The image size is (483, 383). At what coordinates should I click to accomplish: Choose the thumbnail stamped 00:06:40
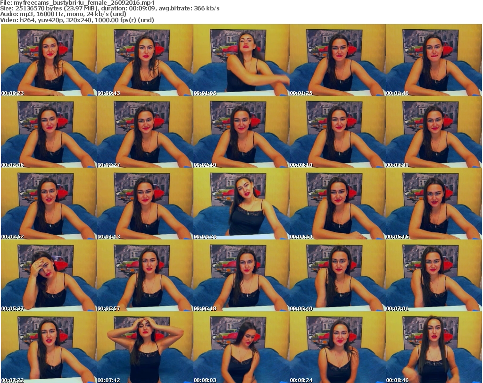[337, 275]
